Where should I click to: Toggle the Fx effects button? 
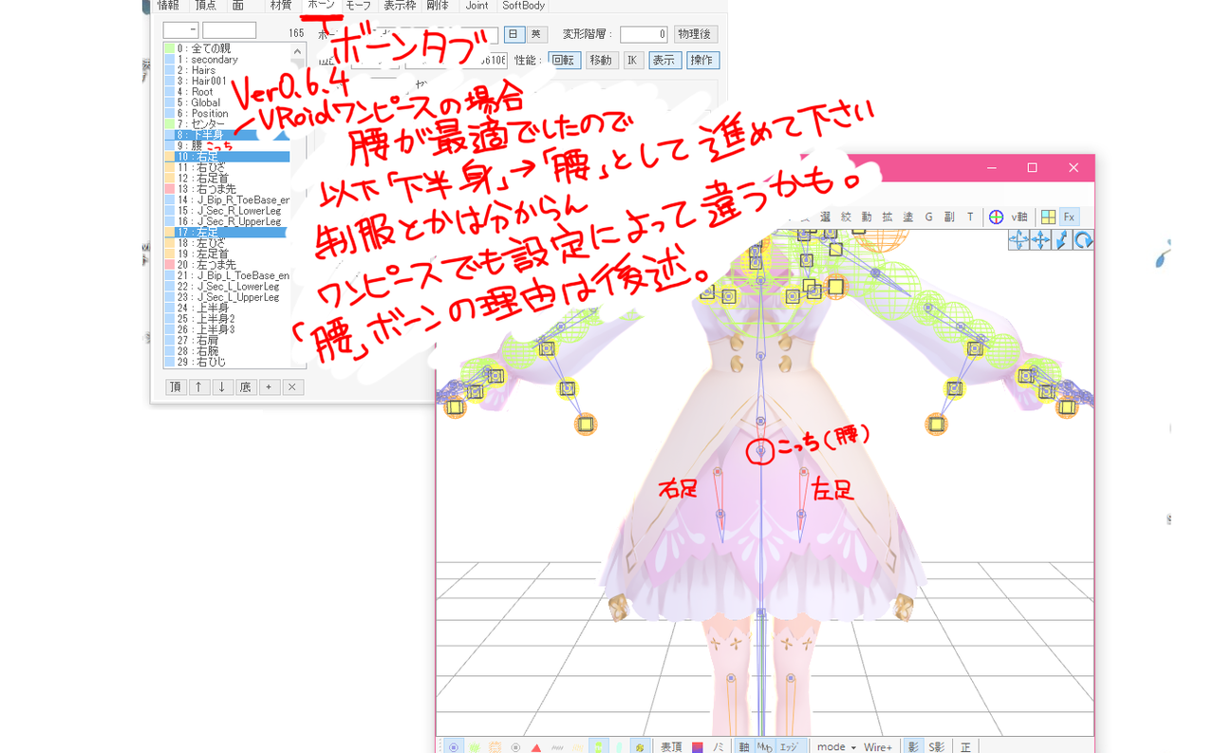click(x=1069, y=216)
